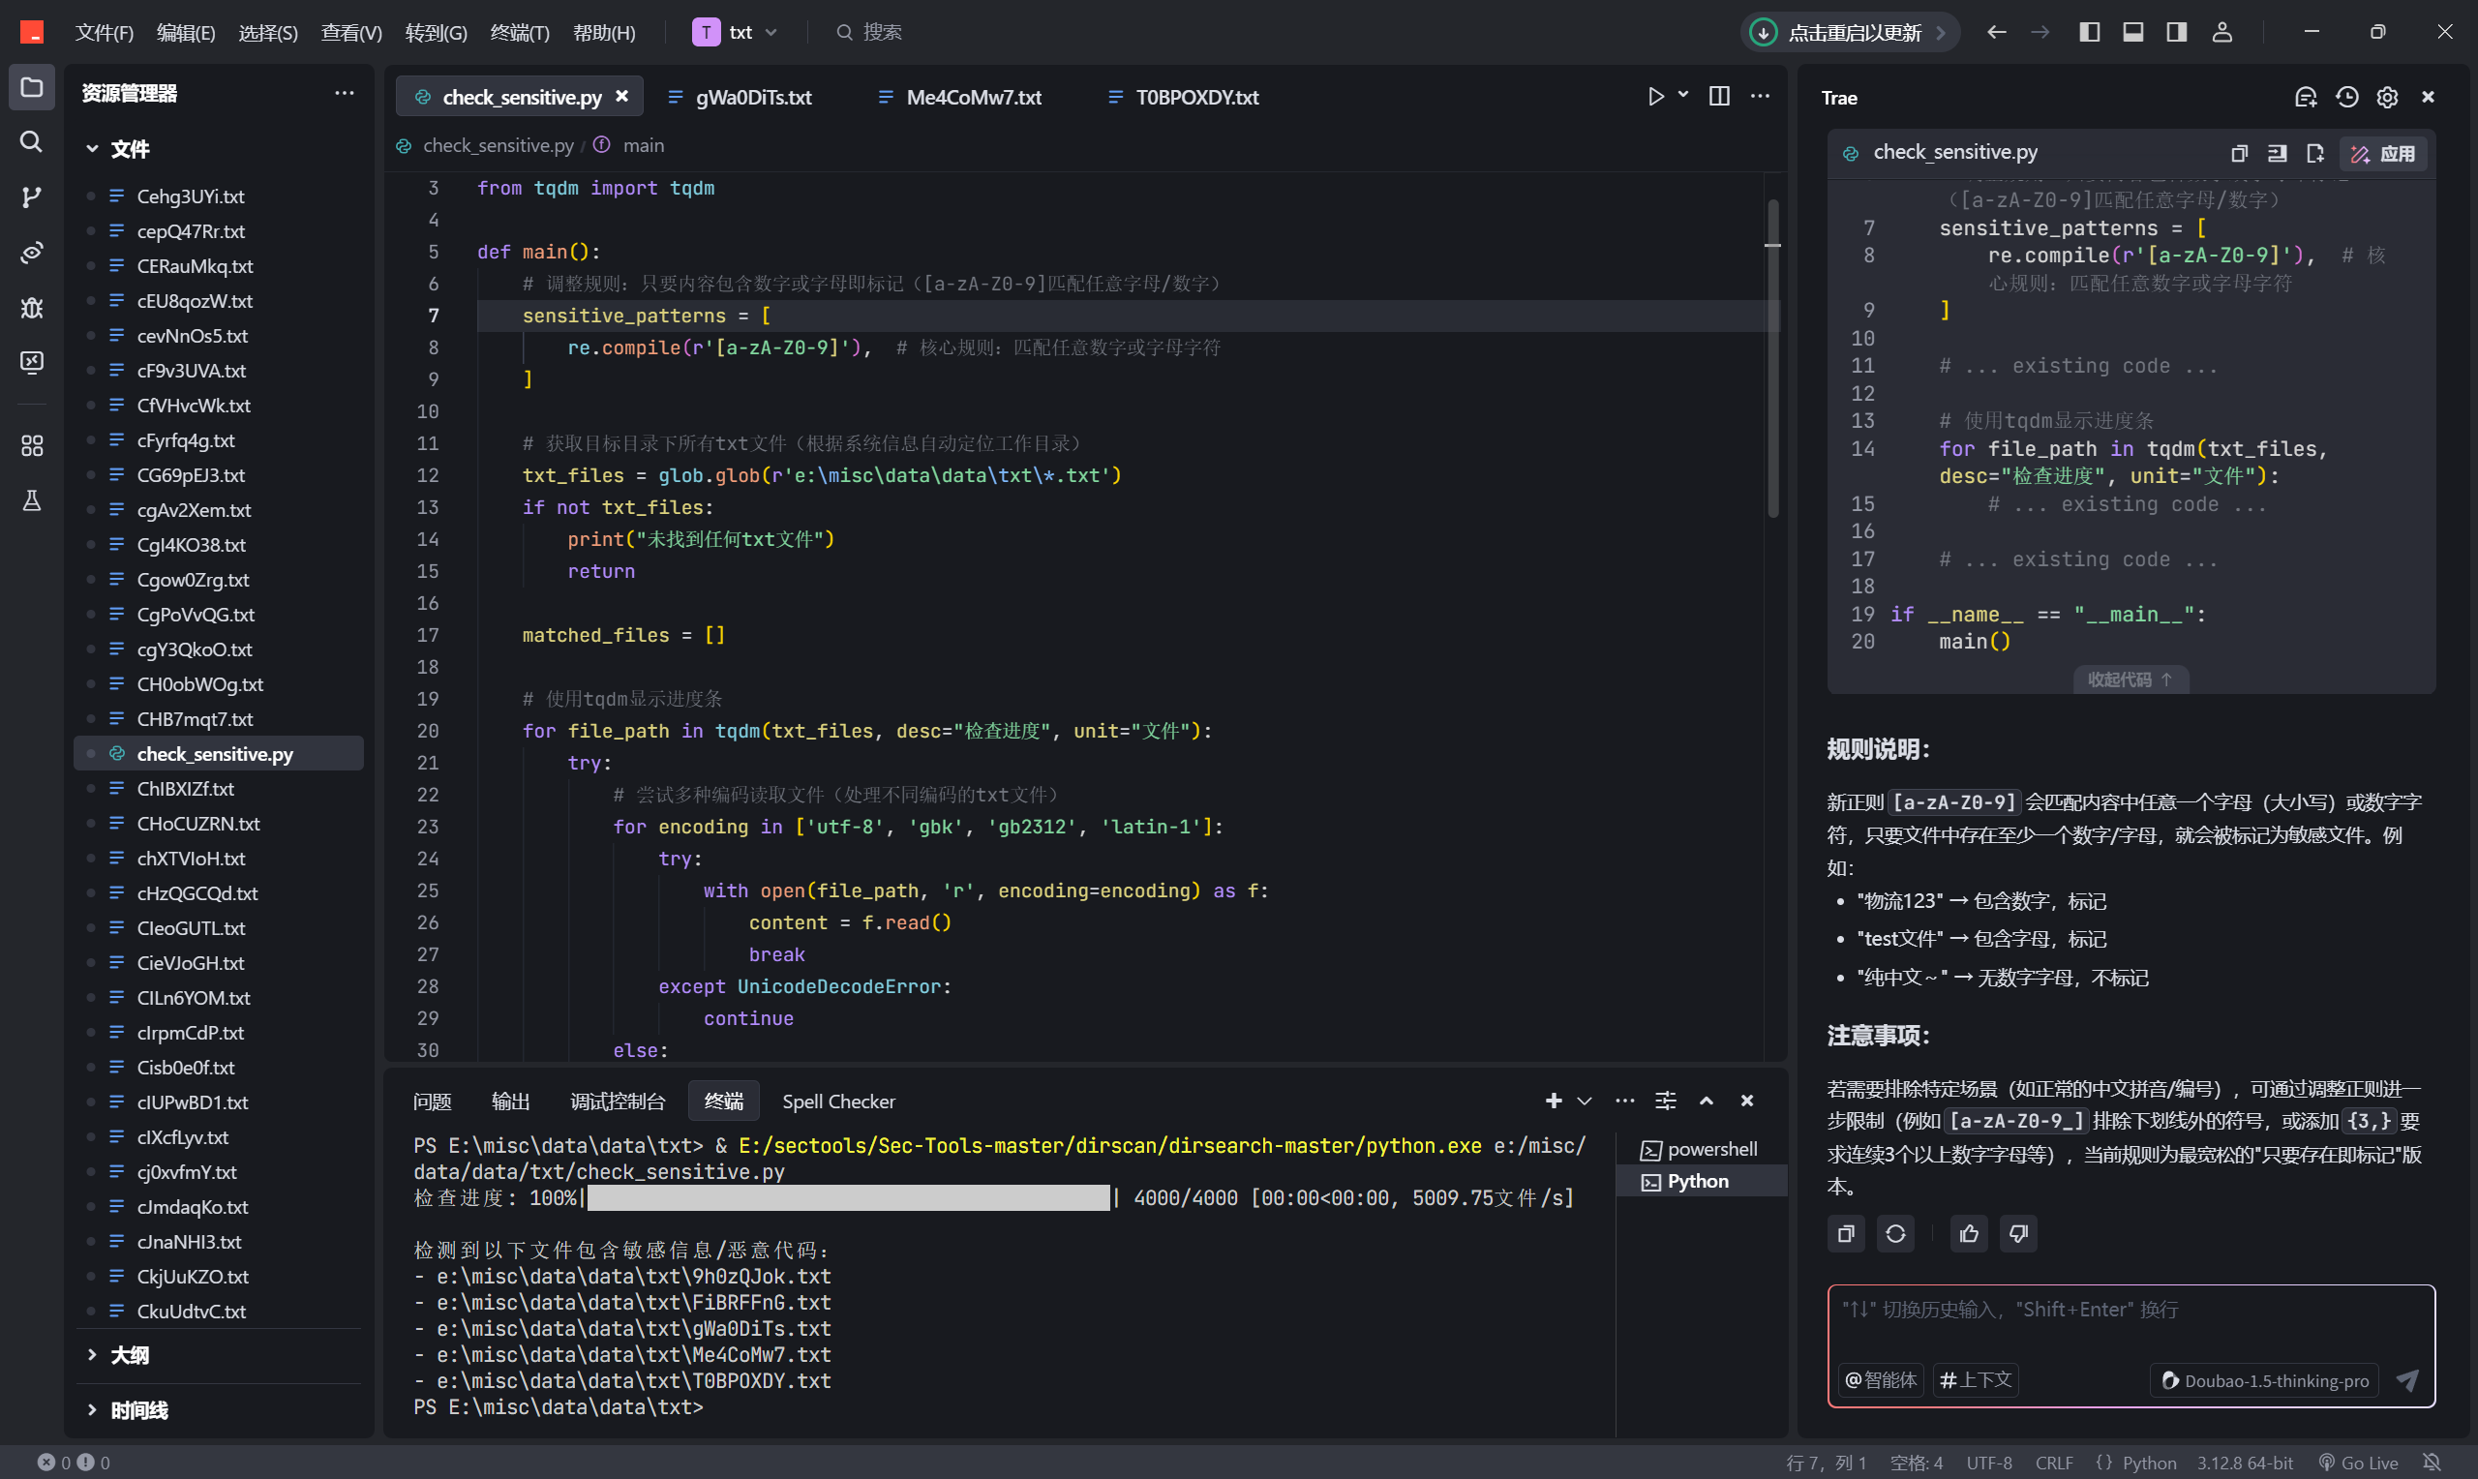Toggle the primary sidebar layout button
This screenshot has width=2478, height=1479.
[x=2090, y=32]
